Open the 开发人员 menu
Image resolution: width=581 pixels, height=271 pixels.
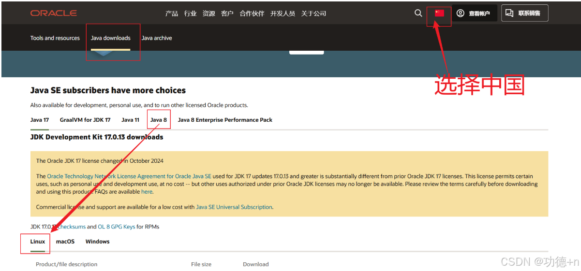pos(283,14)
